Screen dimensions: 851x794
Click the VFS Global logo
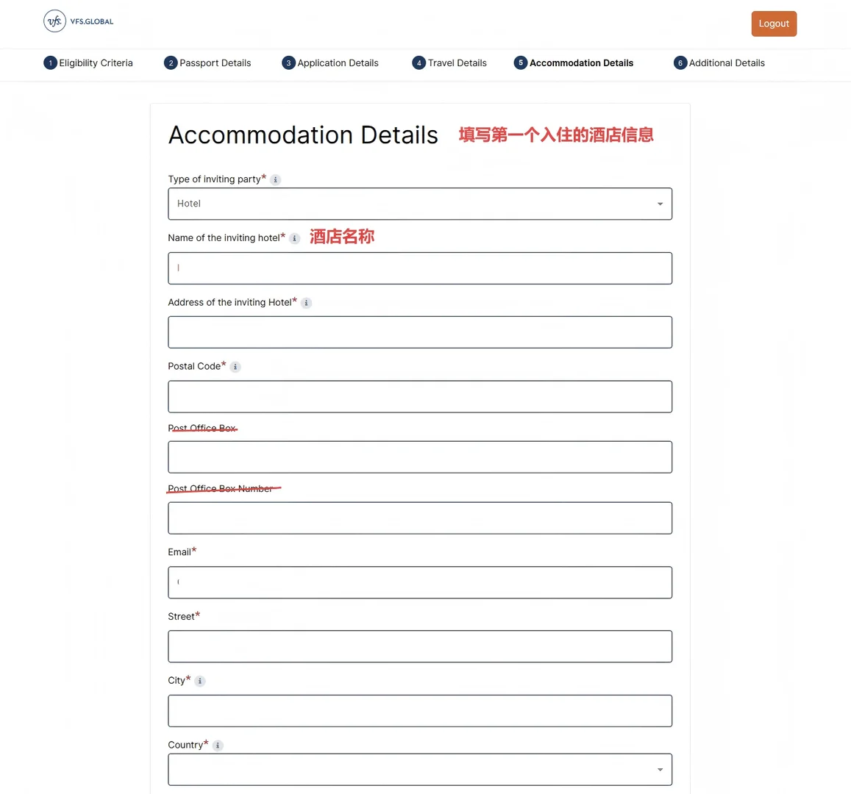79,21
